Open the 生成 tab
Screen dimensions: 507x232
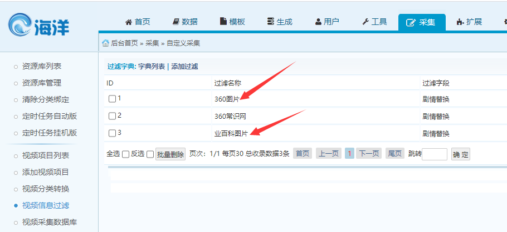click(280, 22)
